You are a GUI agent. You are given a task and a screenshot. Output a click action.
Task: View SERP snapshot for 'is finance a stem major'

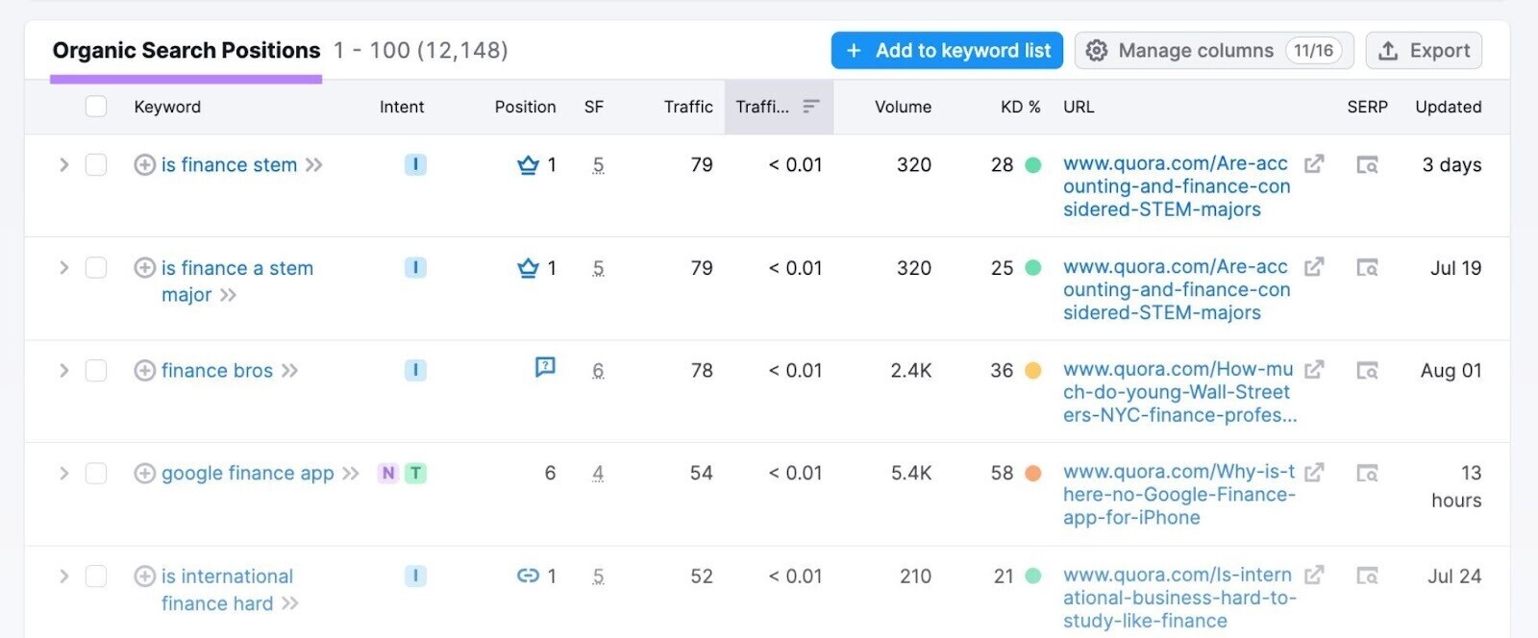tap(1367, 268)
